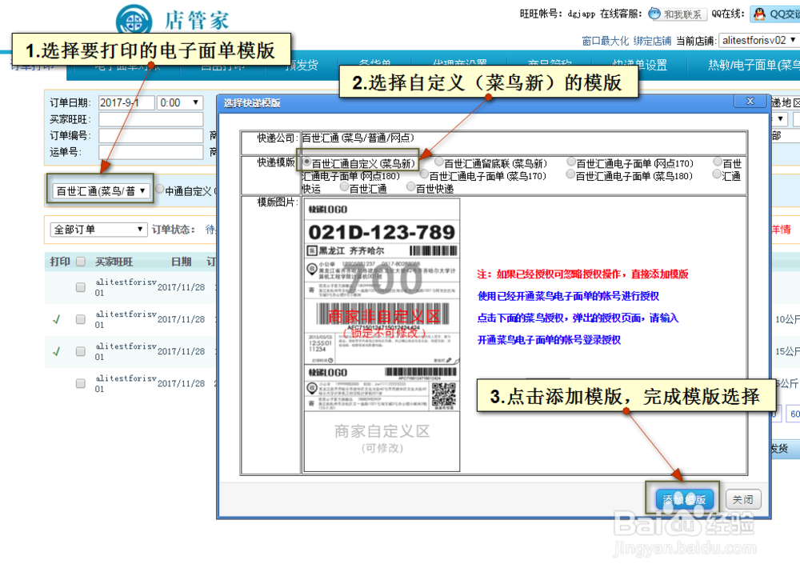Click the 日期 column header
This screenshot has width=800, height=576.
(x=181, y=262)
